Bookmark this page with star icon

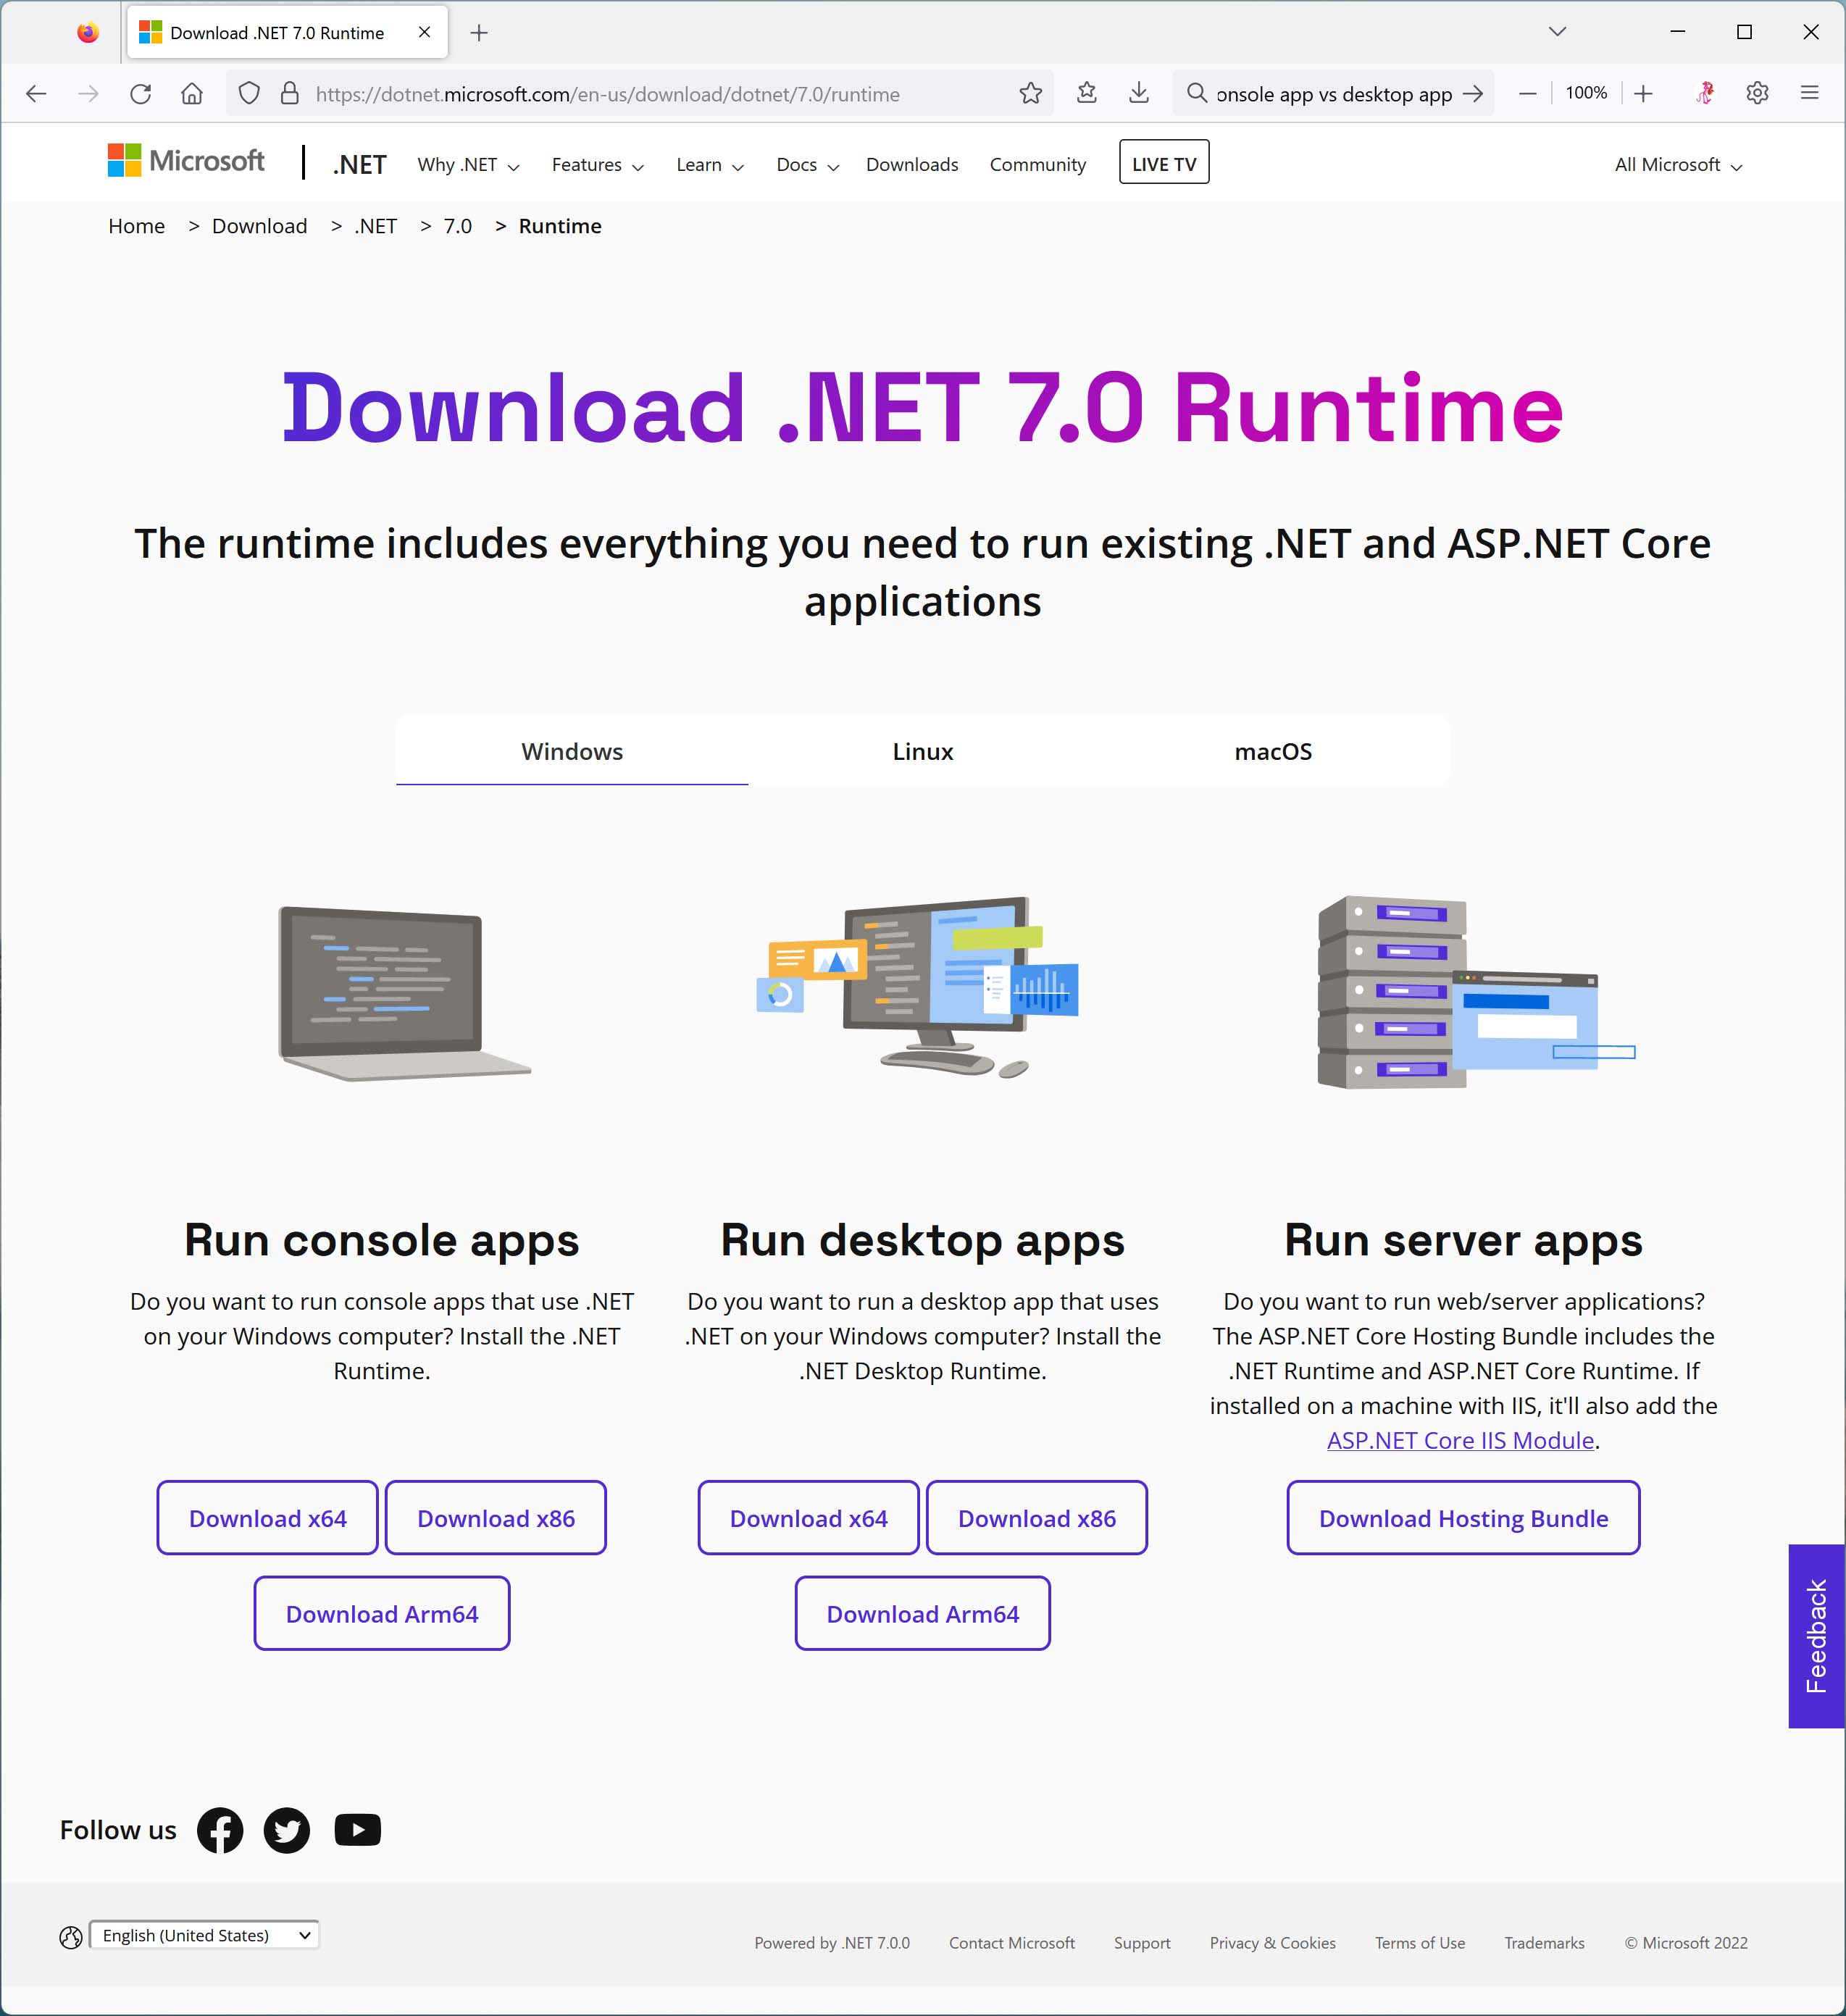click(x=1030, y=94)
